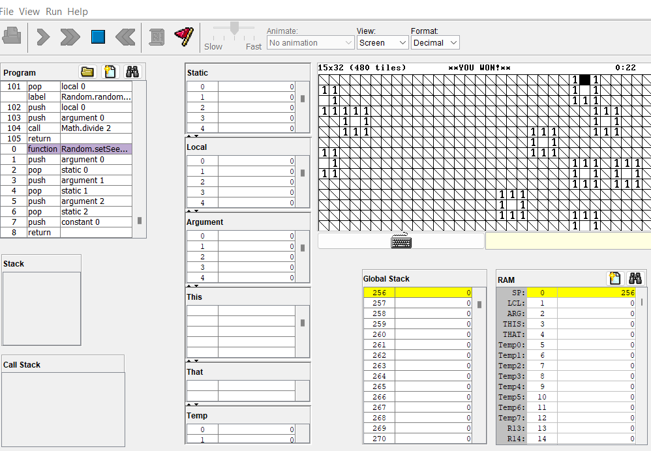Open program folder icon in Program panel
Image resolution: width=651 pixels, height=451 pixels.
pyautogui.click(x=87, y=72)
